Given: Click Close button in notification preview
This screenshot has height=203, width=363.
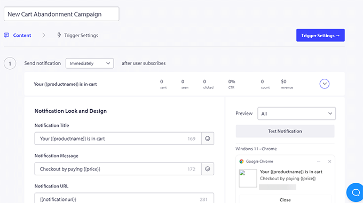Looking at the screenshot, I should click(285, 199).
